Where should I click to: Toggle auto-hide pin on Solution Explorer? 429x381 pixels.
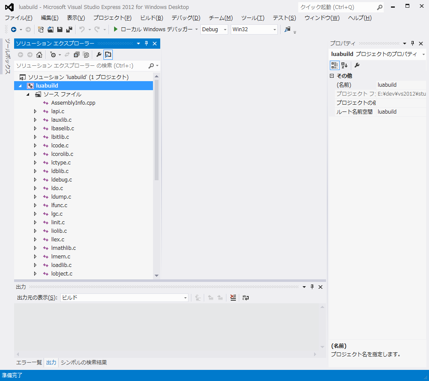[x=147, y=43]
